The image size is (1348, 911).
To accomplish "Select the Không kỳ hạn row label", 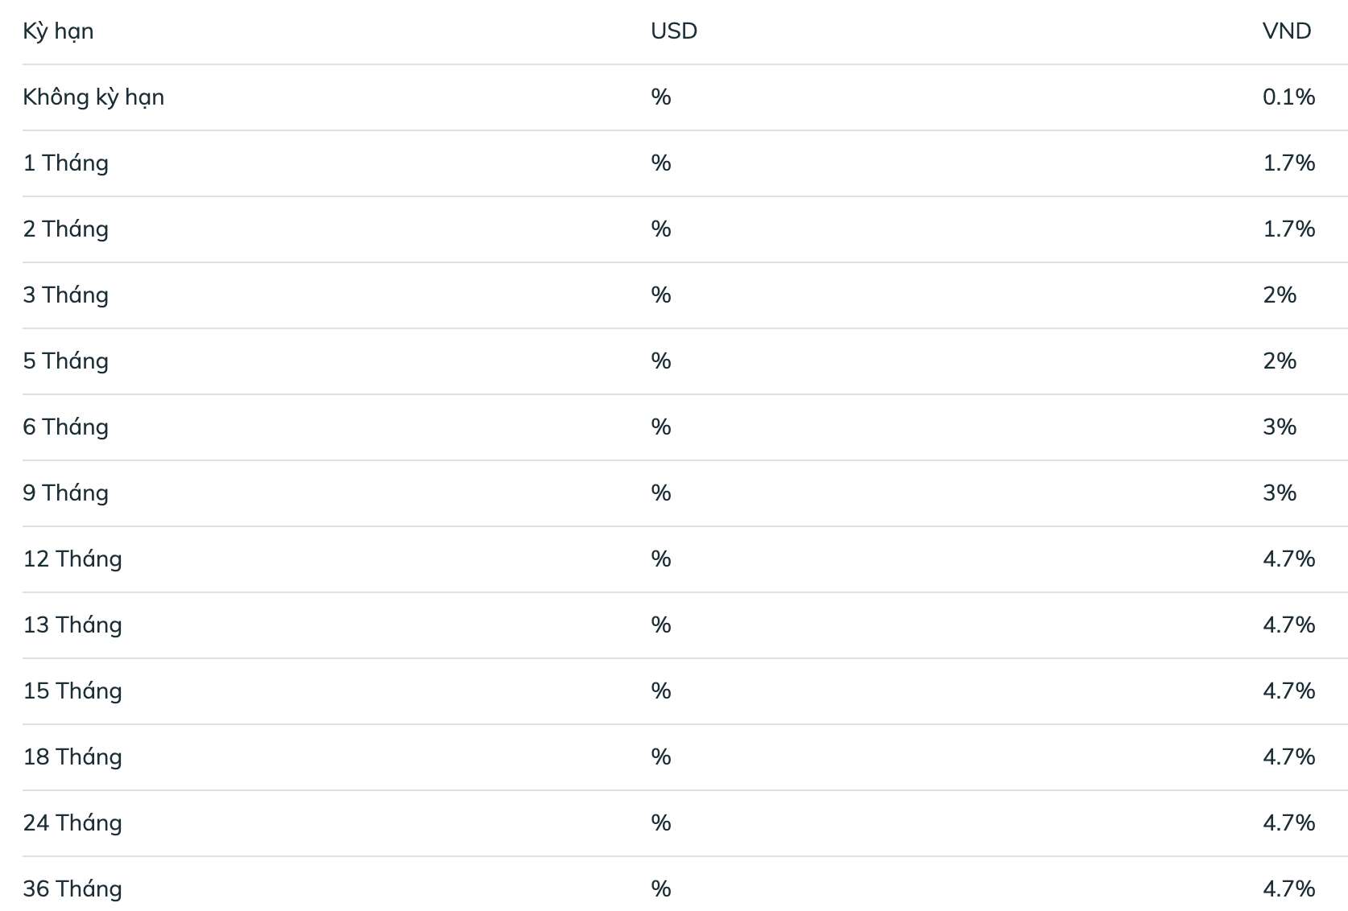I will [93, 97].
